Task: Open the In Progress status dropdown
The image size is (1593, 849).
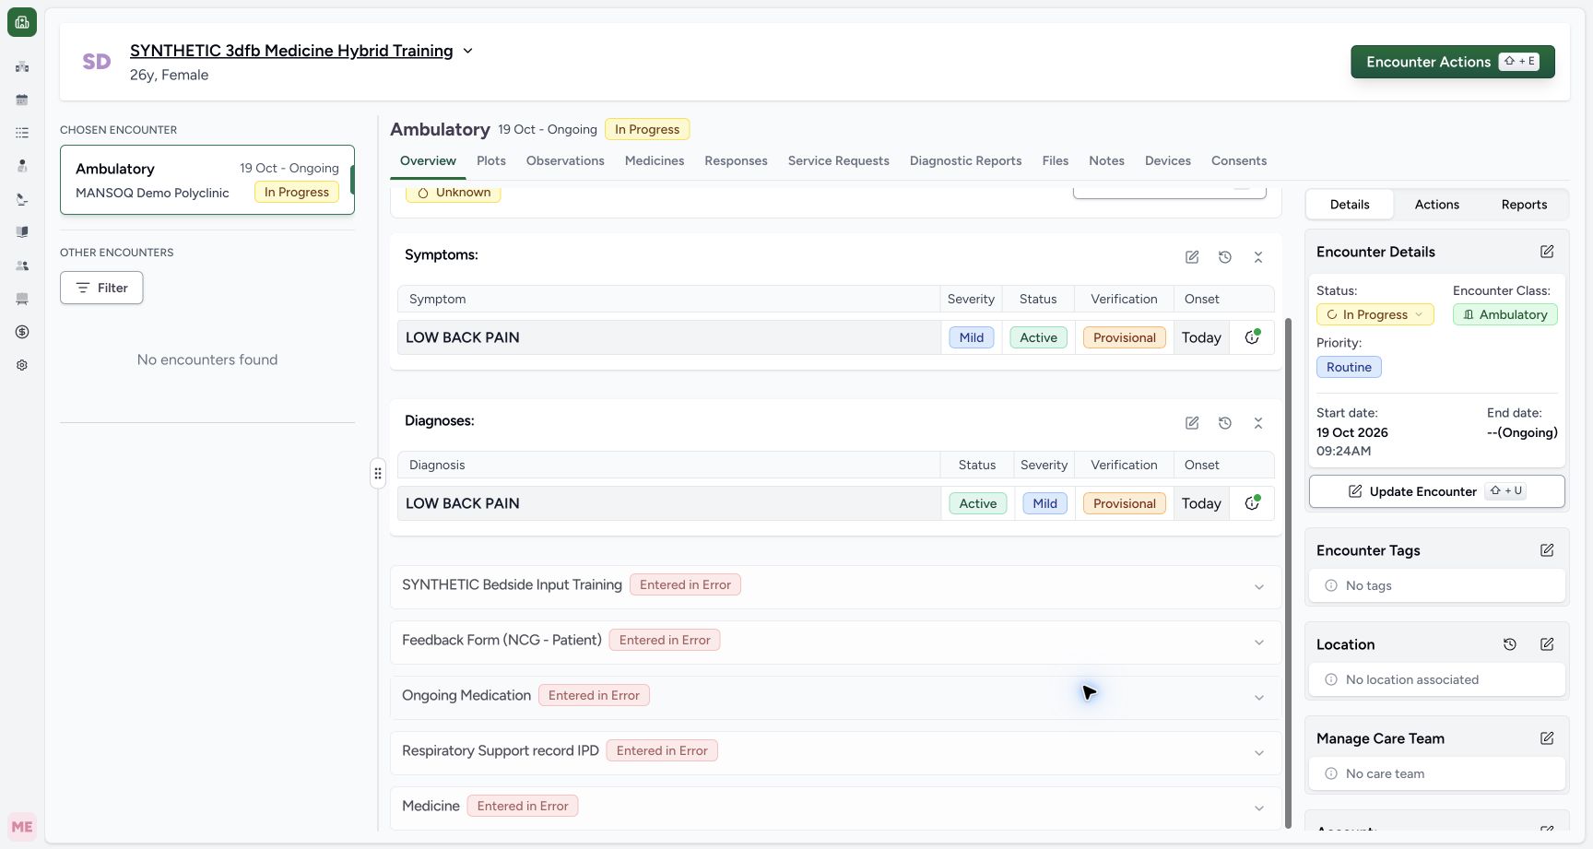Action: [1375, 314]
